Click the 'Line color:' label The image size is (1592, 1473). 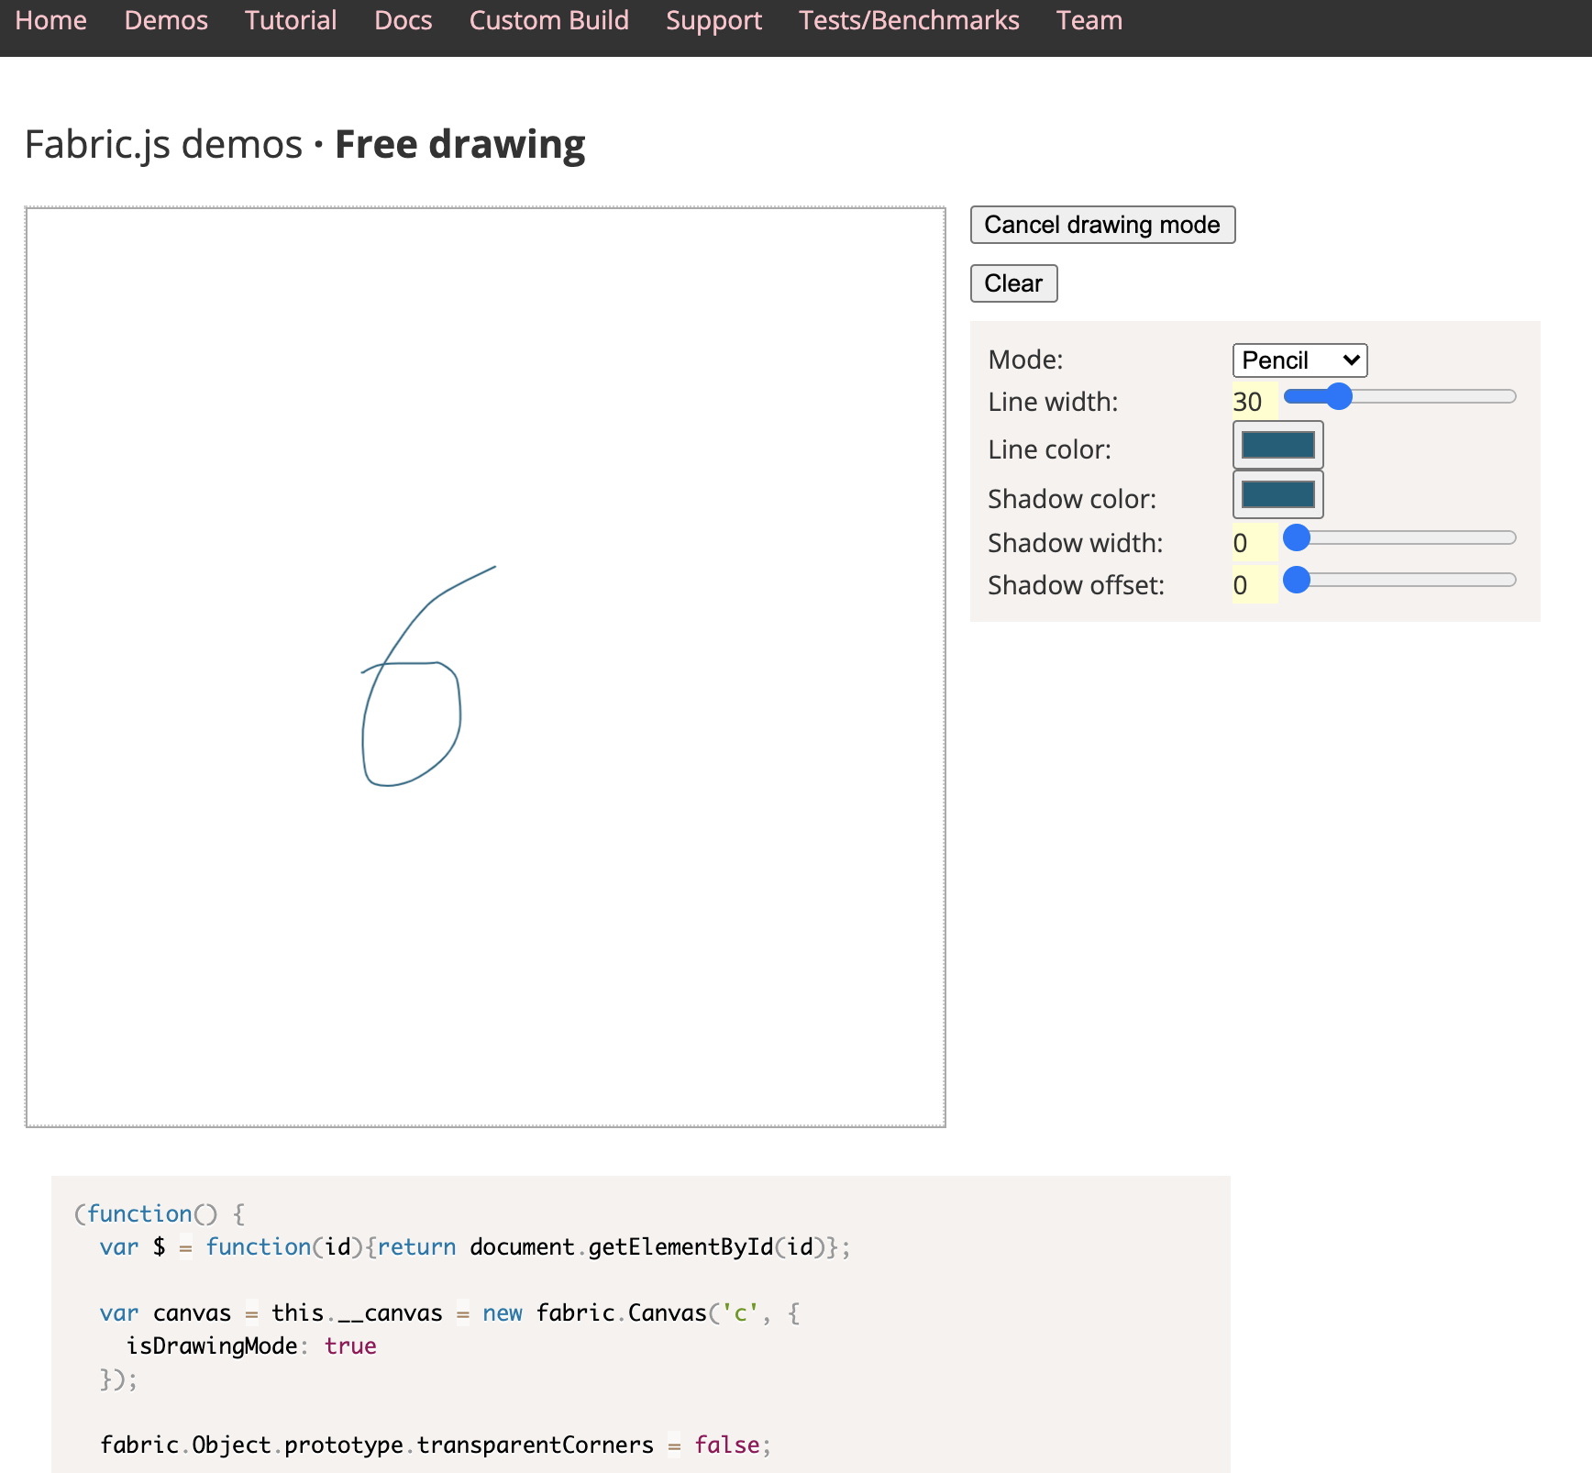coord(1049,449)
